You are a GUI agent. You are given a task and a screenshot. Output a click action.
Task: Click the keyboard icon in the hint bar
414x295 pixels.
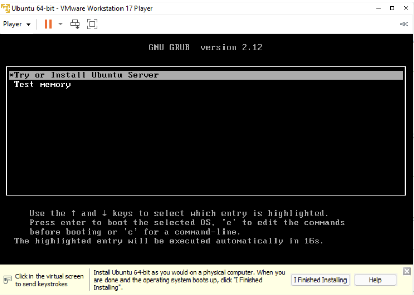point(7,280)
